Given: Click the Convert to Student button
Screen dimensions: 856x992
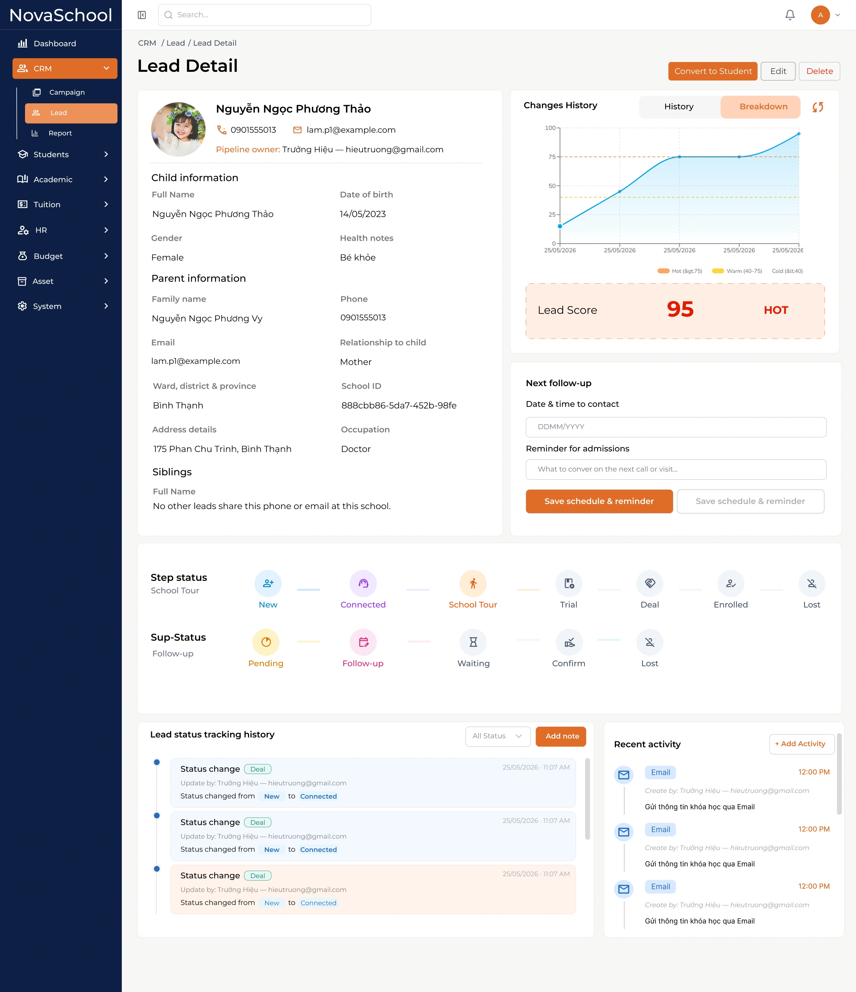Looking at the screenshot, I should click(712, 71).
